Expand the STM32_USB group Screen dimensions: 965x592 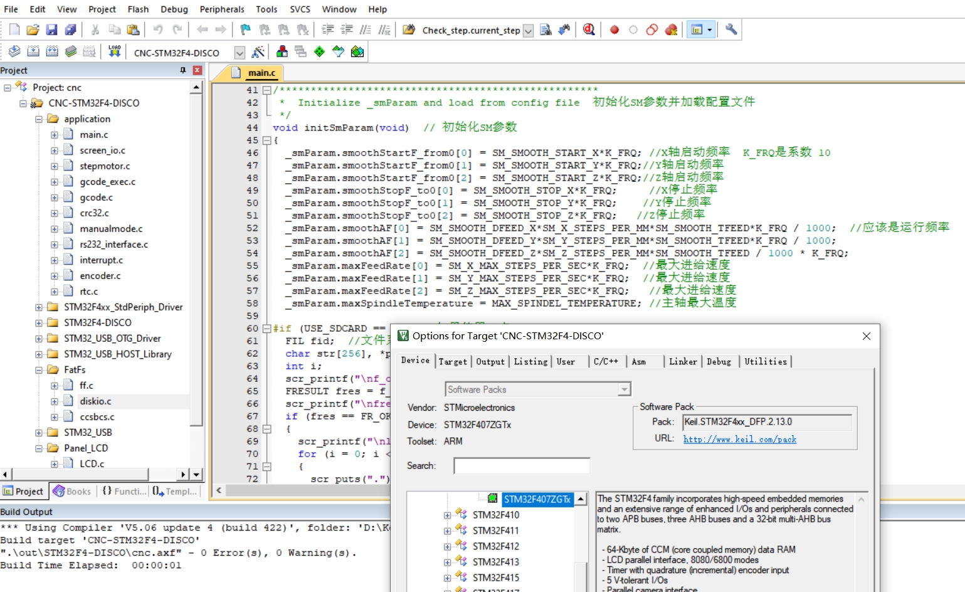click(39, 433)
